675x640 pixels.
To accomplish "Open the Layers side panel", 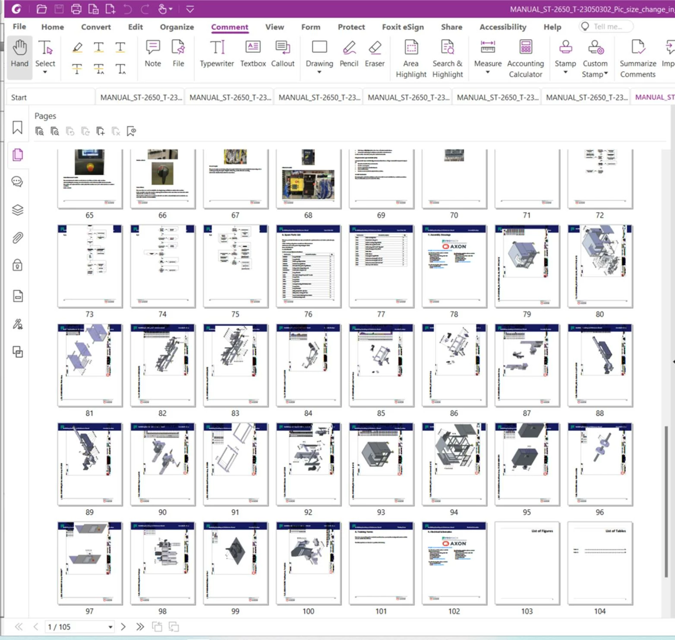I will tap(17, 210).
